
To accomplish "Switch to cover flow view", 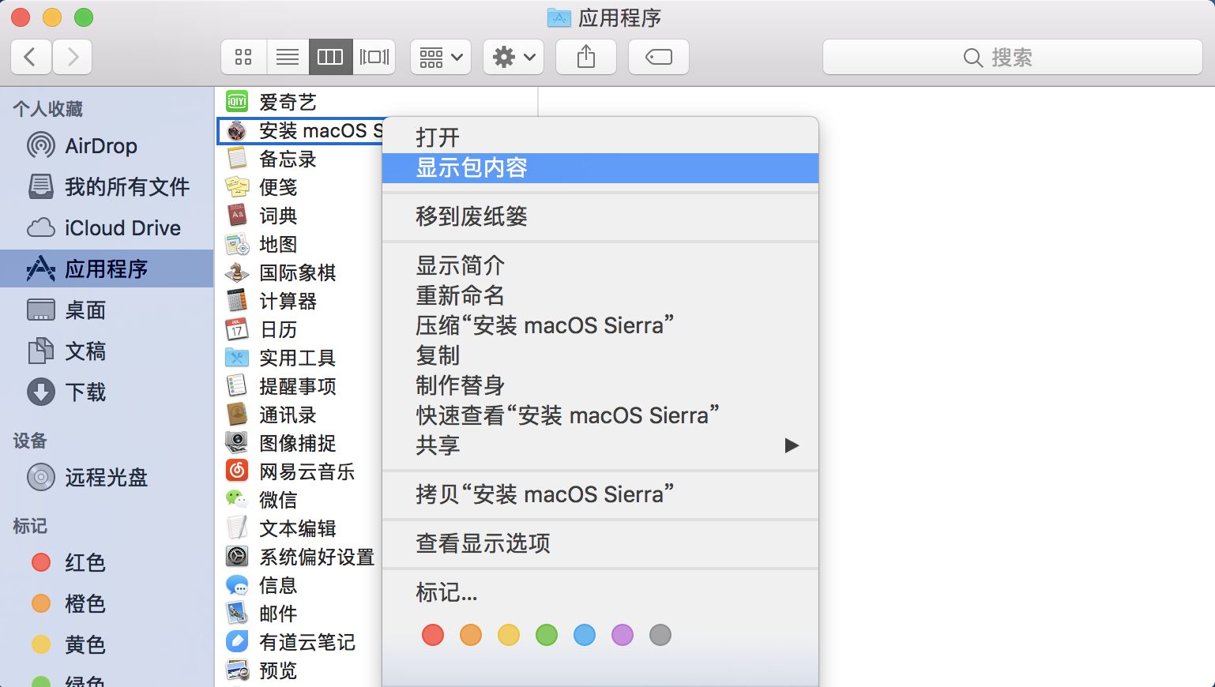I will point(374,56).
